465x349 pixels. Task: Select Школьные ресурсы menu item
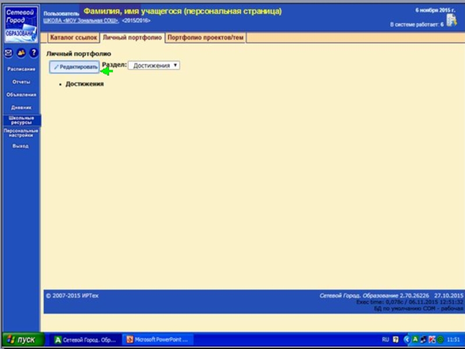21,120
